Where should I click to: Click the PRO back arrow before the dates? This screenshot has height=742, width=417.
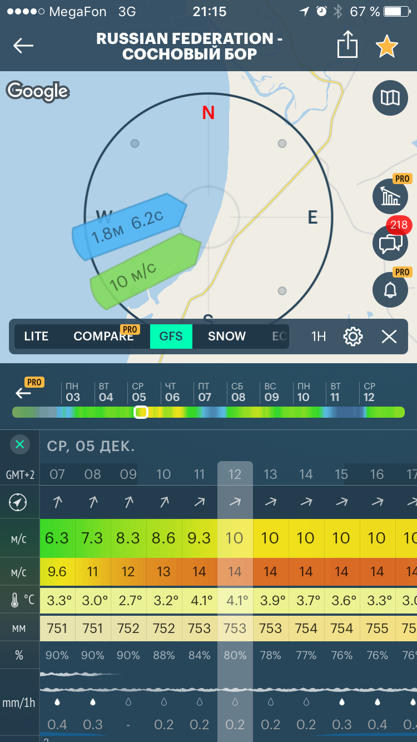pyautogui.click(x=23, y=393)
